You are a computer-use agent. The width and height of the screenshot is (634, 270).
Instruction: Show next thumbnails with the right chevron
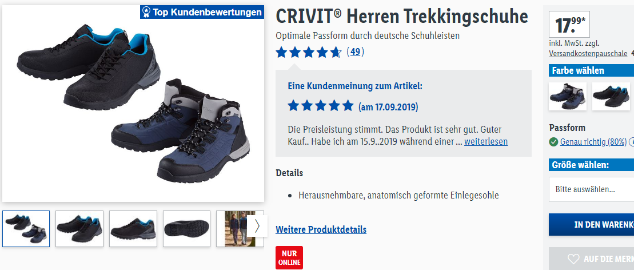coord(257,227)
